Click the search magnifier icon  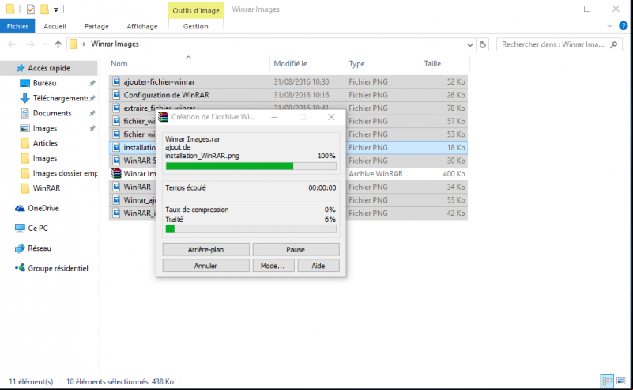613,44
